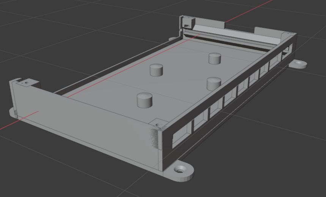Click the red X-axis line beyond the model
This screenshot has height=197, width=326.
(250, 10)
